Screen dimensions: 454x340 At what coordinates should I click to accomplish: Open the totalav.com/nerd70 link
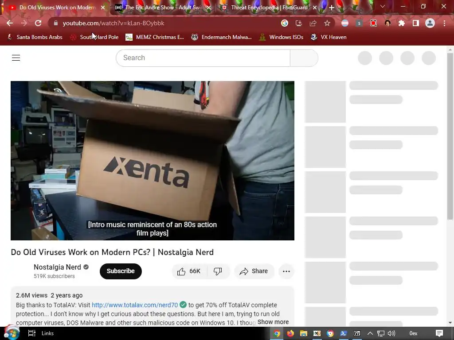pyautogui.click(x=135, y=305)
